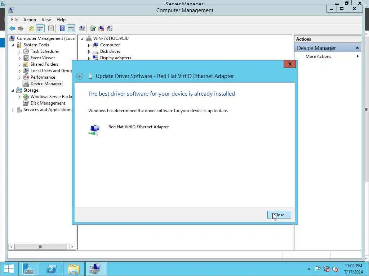This screenshot has width=369, height=276.
Task: Toggle Show/Hide Action Pane icon
Action: [x=71, y=29]
